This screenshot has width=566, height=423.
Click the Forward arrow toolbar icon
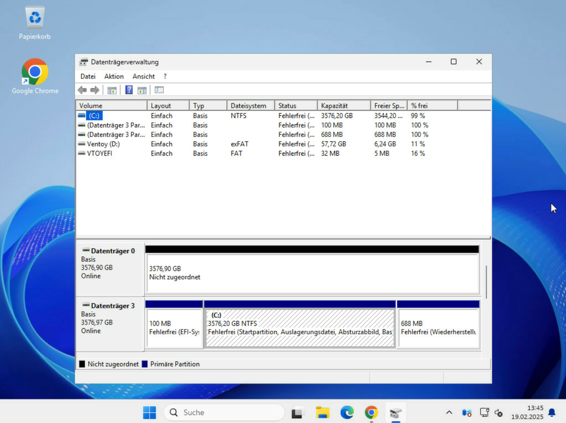(x=95, y=90)
